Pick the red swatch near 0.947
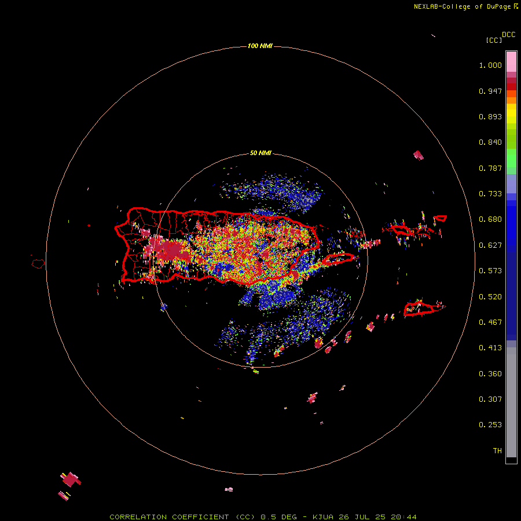This screenshot has width=521, height=521. (x=511, y=87)
